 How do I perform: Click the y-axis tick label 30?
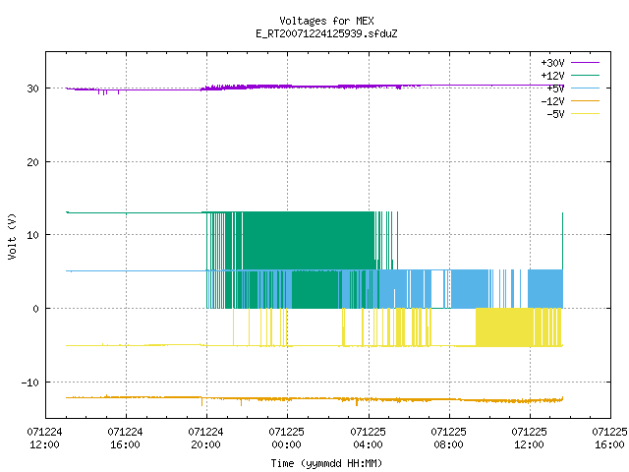(x=32, y=88)
